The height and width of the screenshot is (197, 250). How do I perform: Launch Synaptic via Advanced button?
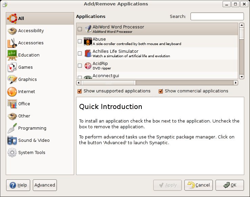(x=45, y=185)
